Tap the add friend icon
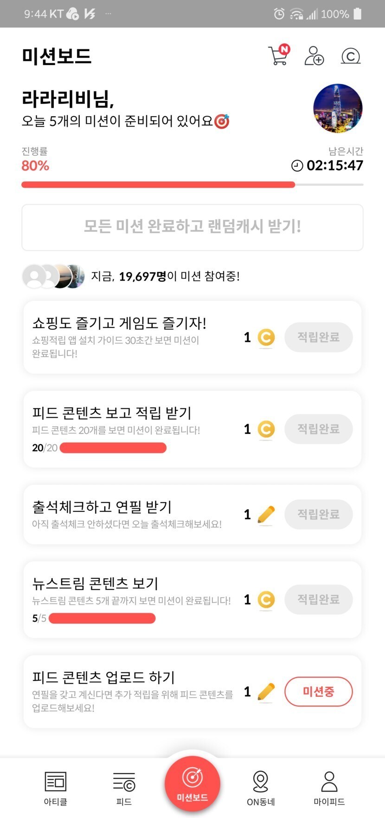Viewport: 385px width, 818px height. pos(314,56)
